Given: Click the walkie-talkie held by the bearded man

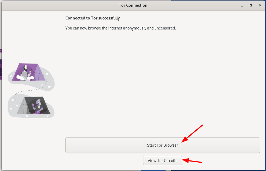Looking at the screenshot, I should [30, 71].
